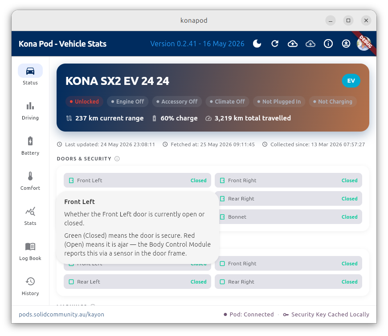The width and height of the screenshot is (388, 336).
Task: Click the EV badge on vehicle card
Action: pos(351,81)
